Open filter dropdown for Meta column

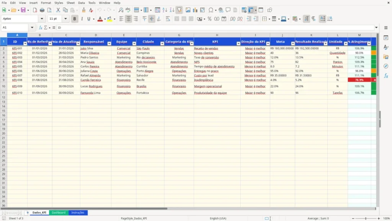tap(293, 44)
